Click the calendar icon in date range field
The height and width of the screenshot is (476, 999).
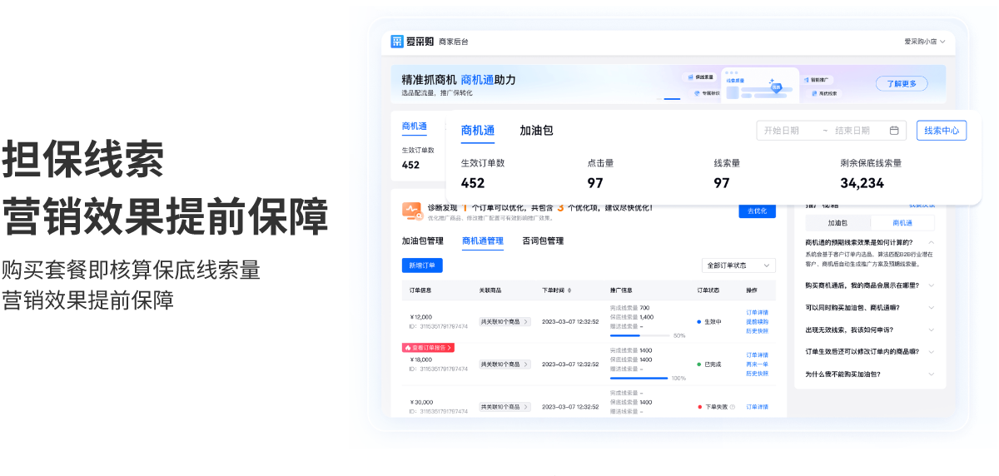click(x=894, y=131)
